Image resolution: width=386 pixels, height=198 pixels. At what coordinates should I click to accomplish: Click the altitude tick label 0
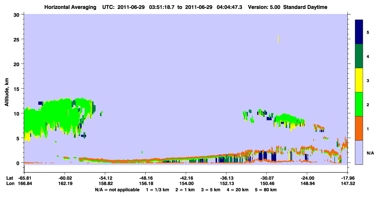18,163
